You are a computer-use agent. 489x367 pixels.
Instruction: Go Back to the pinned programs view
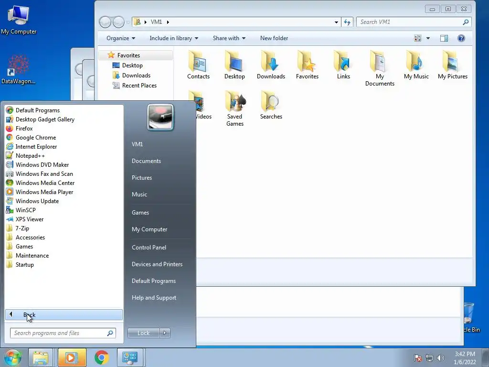64,314
